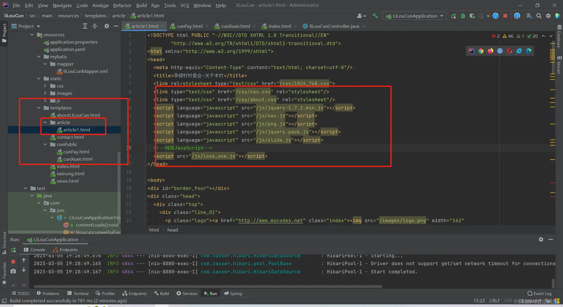Click the Build Project hammer icon

coord(375,16)
